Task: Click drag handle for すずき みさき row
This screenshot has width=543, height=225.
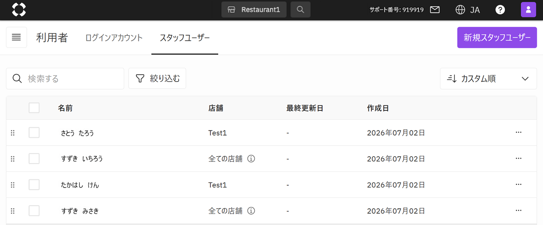Action: (13, 211)
